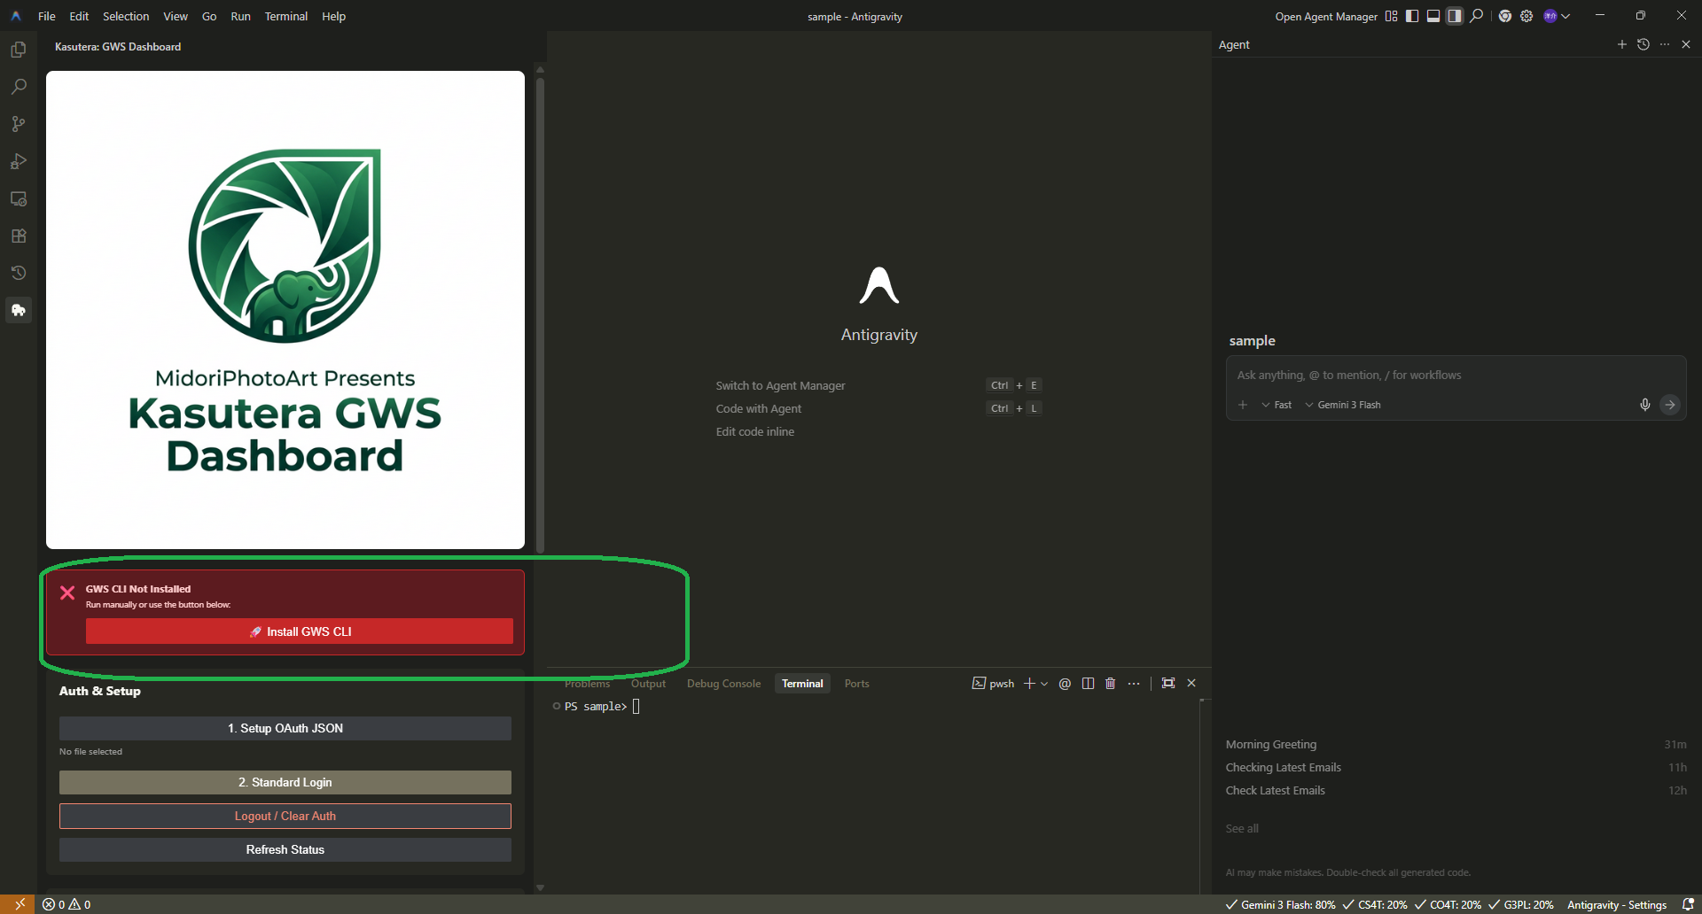
Task: Select the Kasutera elephant extension icon
Action: pyautogui.click(x=19, y=310)
